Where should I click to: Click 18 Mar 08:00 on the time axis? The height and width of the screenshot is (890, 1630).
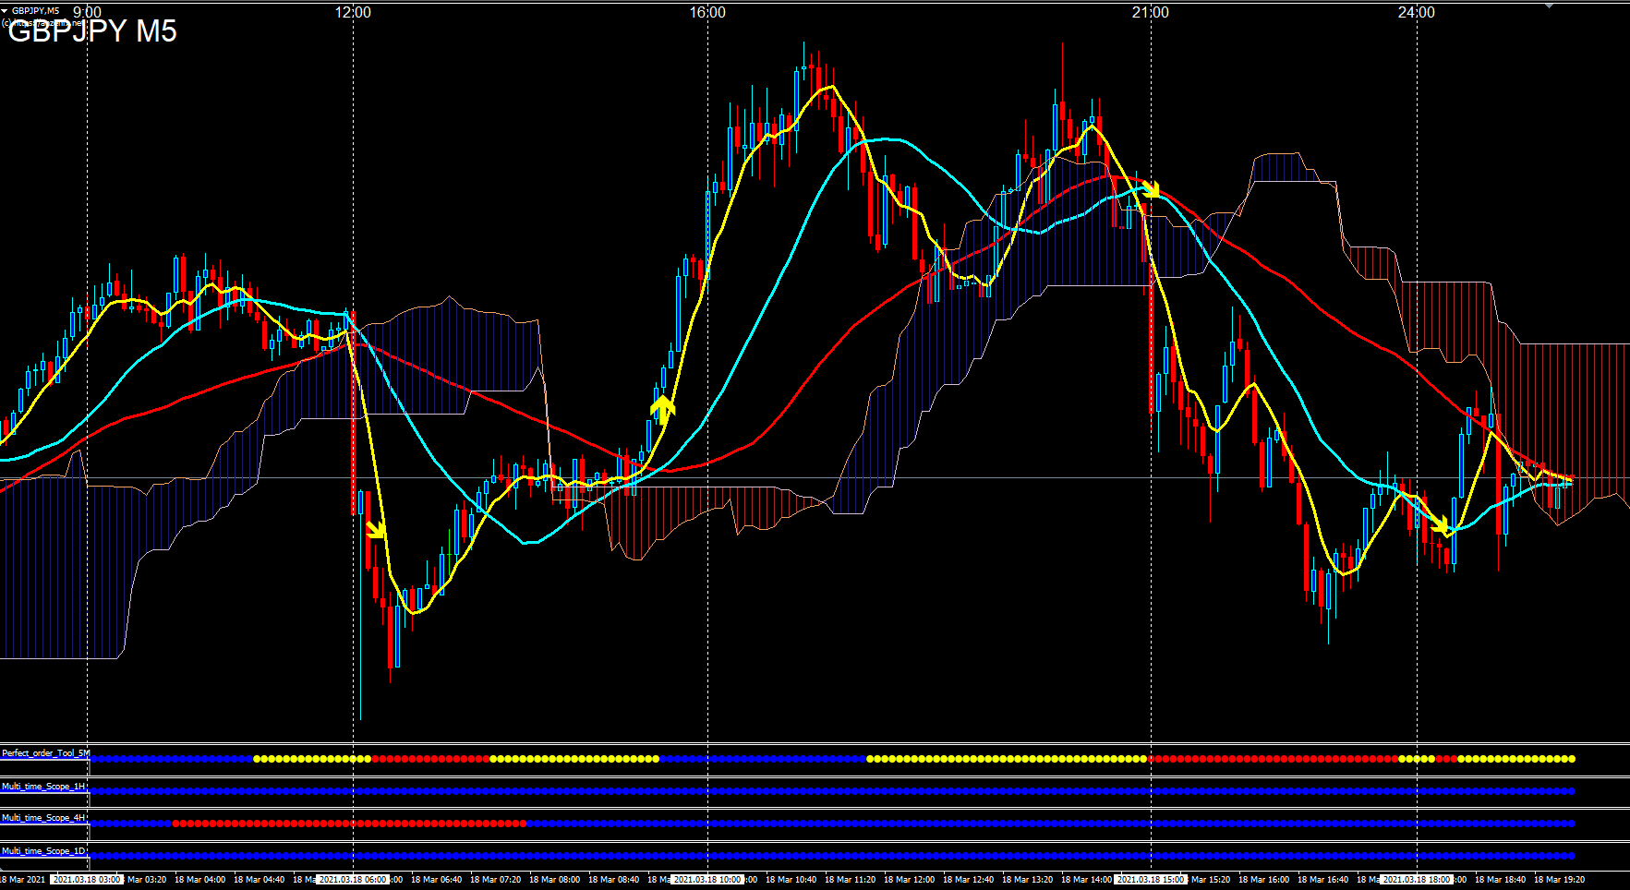coord(554,880)
